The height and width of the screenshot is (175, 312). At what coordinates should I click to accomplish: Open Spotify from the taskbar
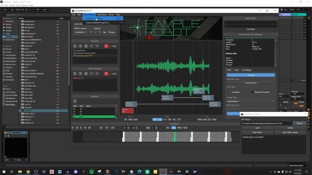pos(92,172)
